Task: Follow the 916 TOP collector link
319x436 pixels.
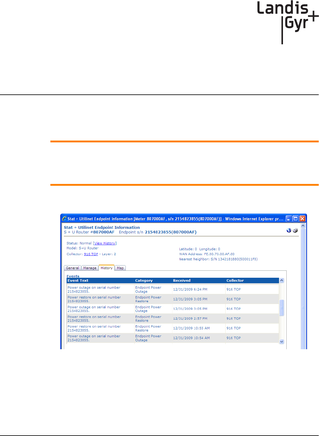Action: (91, 254)
